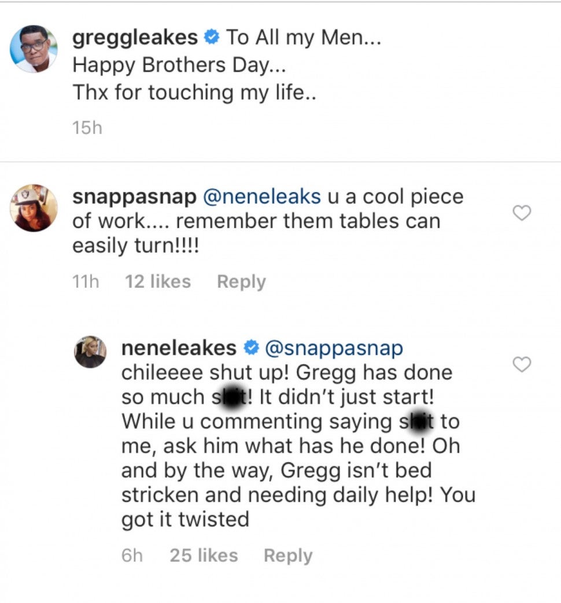Tap snappasnap's avatar thumbnail

34,208
